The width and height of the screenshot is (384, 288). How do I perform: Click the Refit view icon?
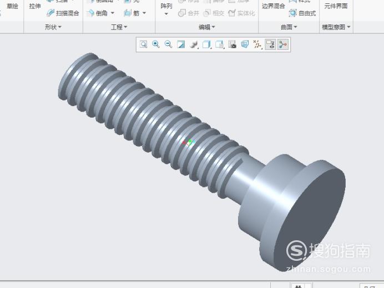(x=143, y=44)
